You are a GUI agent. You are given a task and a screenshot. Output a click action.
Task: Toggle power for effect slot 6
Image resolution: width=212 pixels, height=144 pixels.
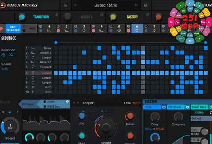tap(128, 27)
